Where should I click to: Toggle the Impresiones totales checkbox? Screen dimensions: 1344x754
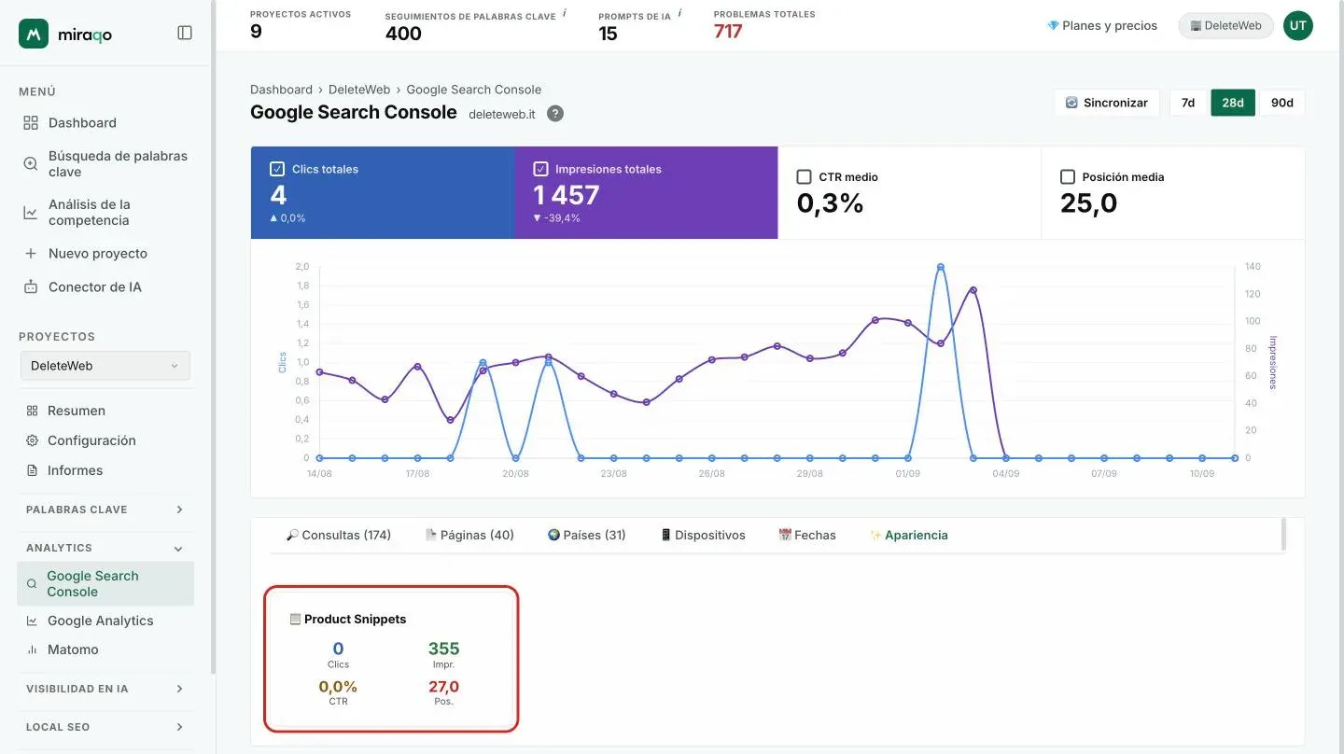tap(540, 169)
